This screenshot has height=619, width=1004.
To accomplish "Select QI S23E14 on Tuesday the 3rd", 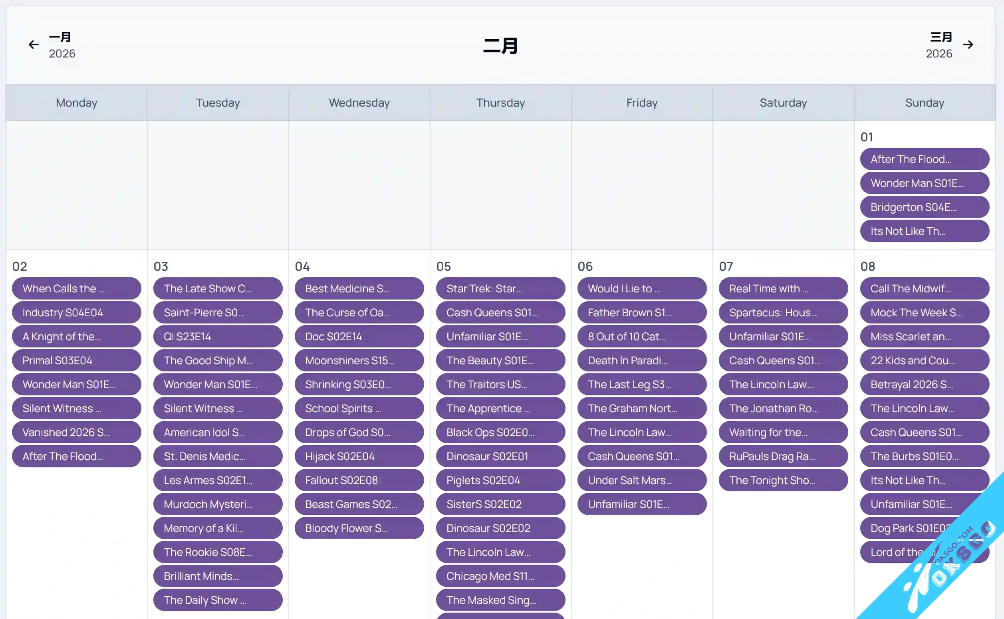I will click(x=218, y=337).
